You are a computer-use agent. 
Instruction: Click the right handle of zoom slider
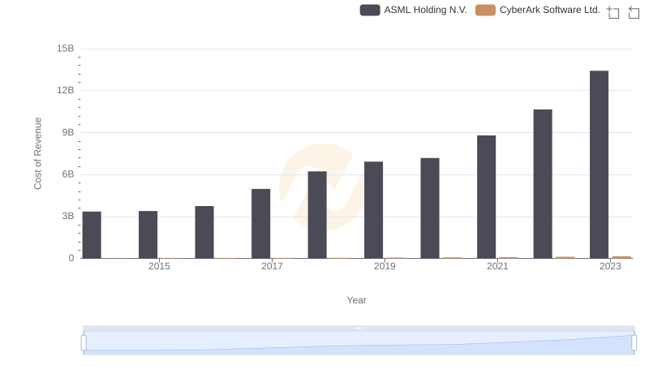(x=634, y=343)
